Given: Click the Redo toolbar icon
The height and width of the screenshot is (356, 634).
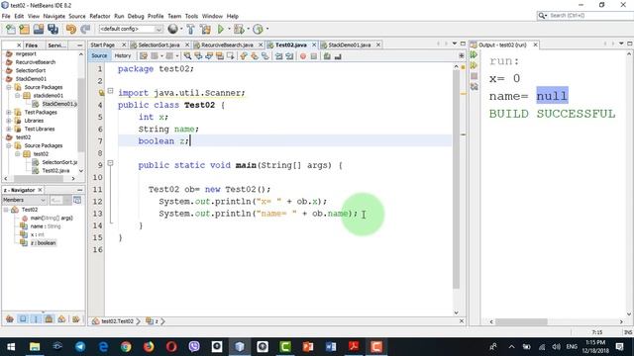Looking at the screenshot, I should coord(85,29).
